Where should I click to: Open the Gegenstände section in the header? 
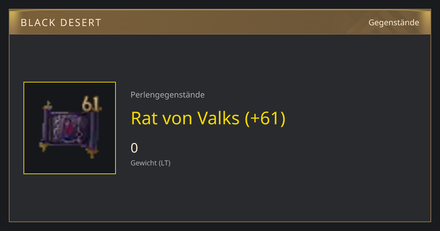394,23
